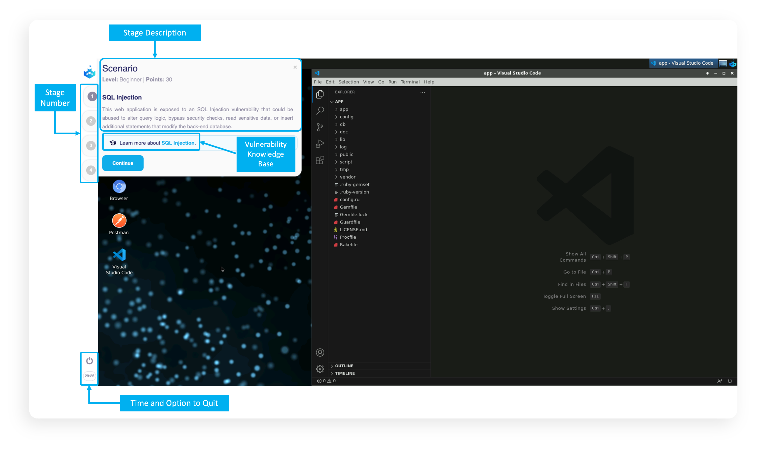Screen dimensions: 758x449
Task: Click the Continue button
Action: (x=122, y=163)
